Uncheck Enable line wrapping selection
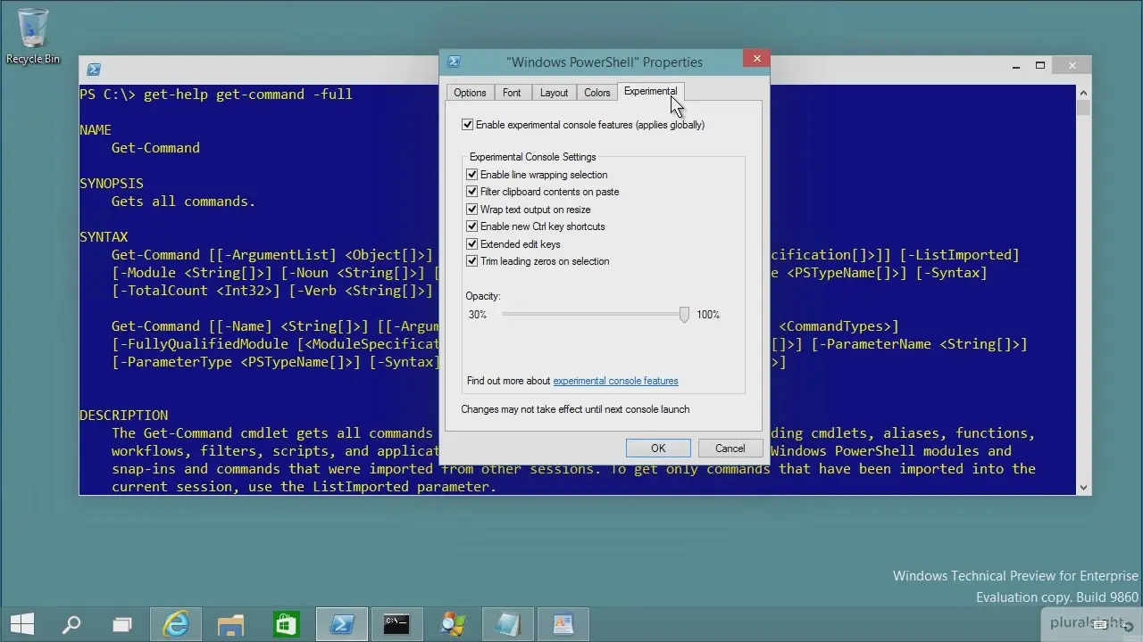Screen dimensions: 1143x642 click(472, 175)
